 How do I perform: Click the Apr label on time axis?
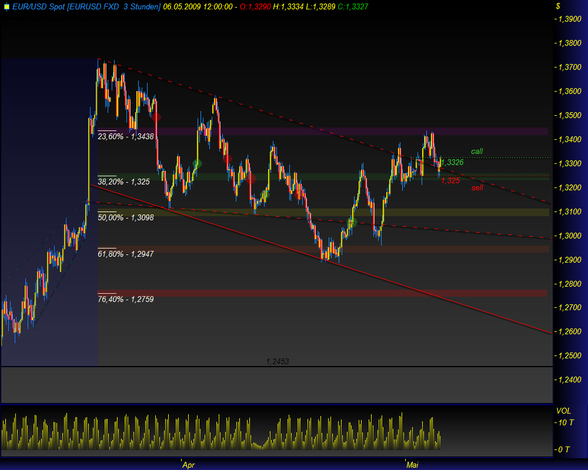[x=188, y=464]
